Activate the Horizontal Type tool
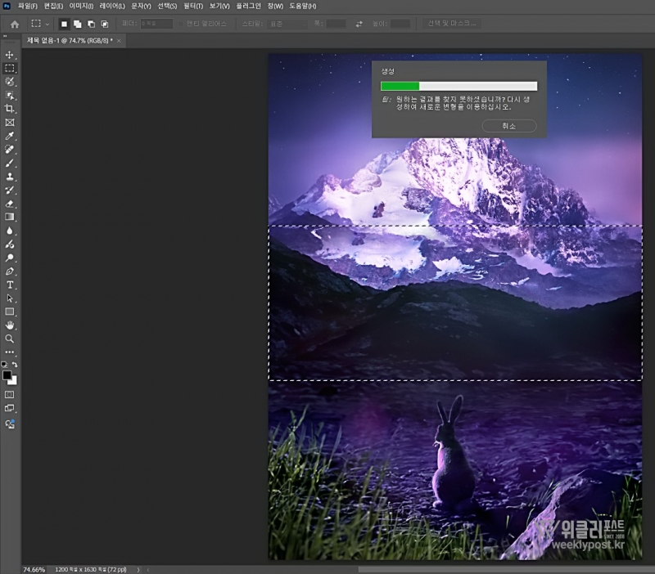Image resolution: width=655 pixels, height=574 pixels. [10, 285]
